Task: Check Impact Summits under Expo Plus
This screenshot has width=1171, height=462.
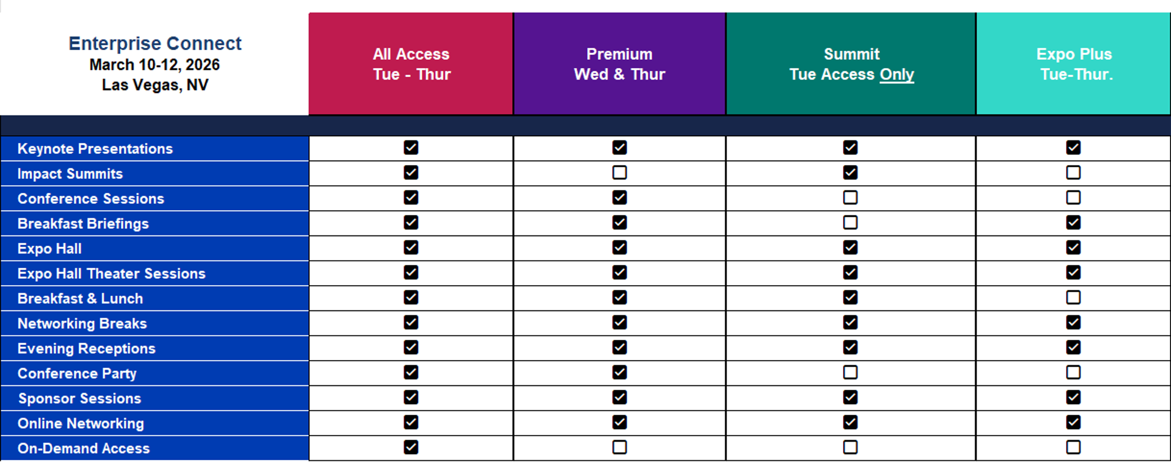Action: pyautogui.click(x=1073, y=172)
